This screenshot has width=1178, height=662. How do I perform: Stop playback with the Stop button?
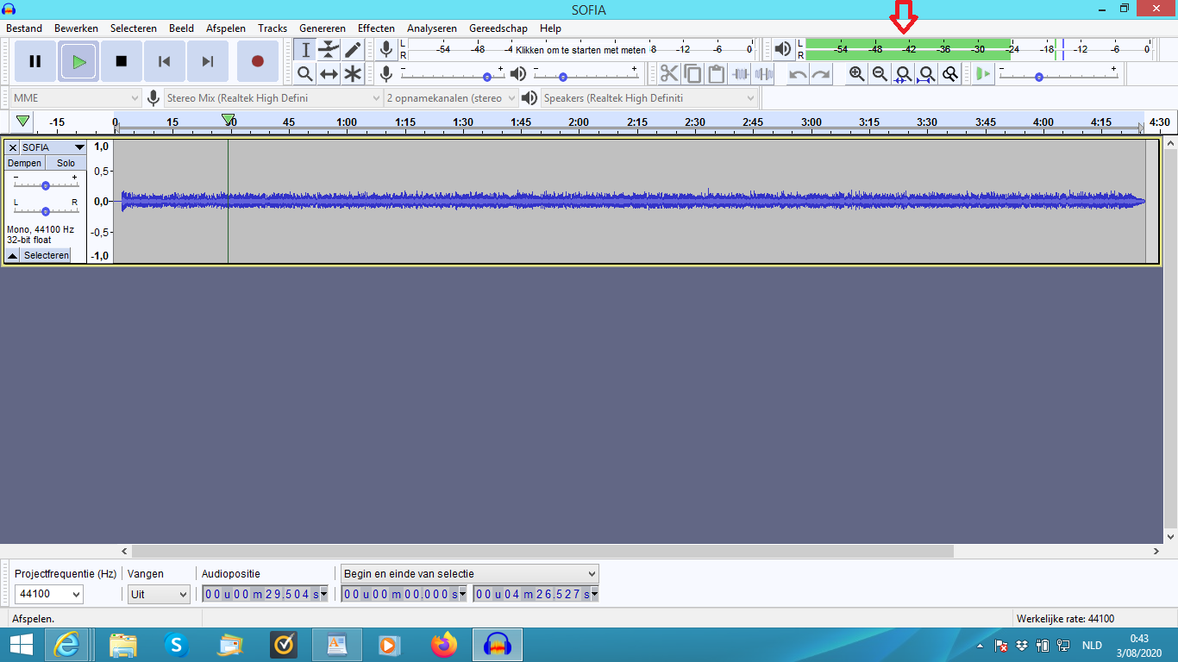click(122, 61)
